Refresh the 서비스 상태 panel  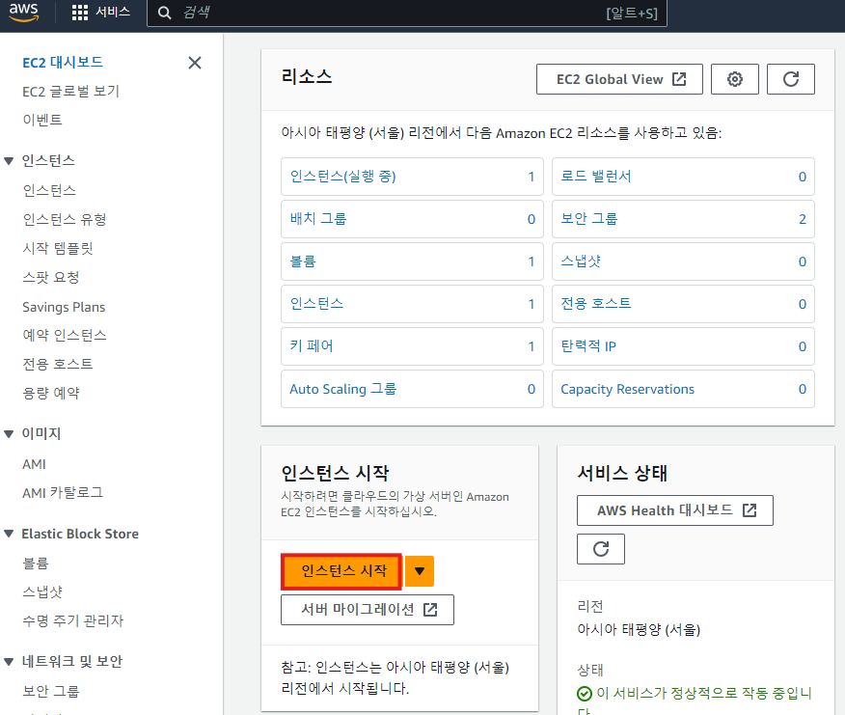point(601,549)
